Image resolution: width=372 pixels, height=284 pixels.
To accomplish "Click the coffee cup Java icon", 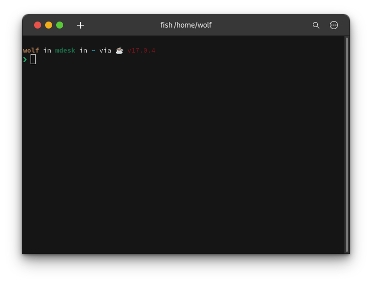I will [119, 50].
